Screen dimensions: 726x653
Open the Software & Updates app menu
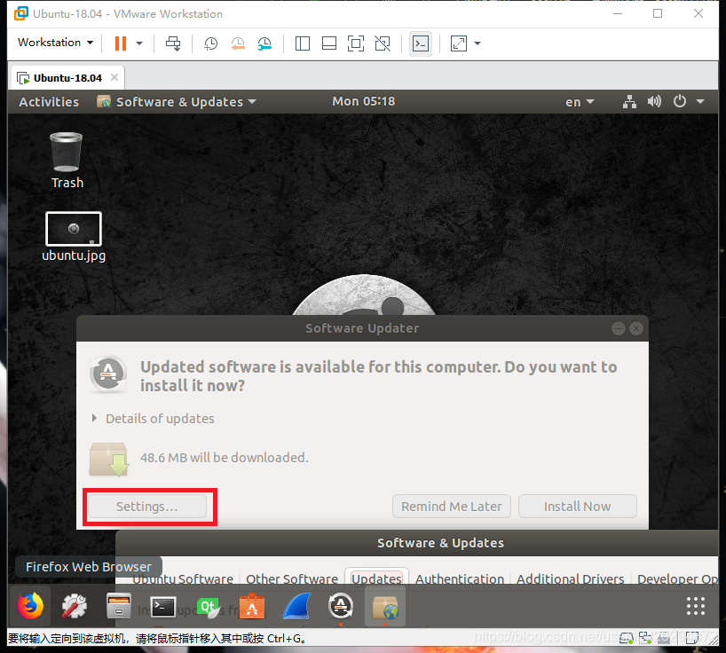pyautogui.click(x=176, y=102)
